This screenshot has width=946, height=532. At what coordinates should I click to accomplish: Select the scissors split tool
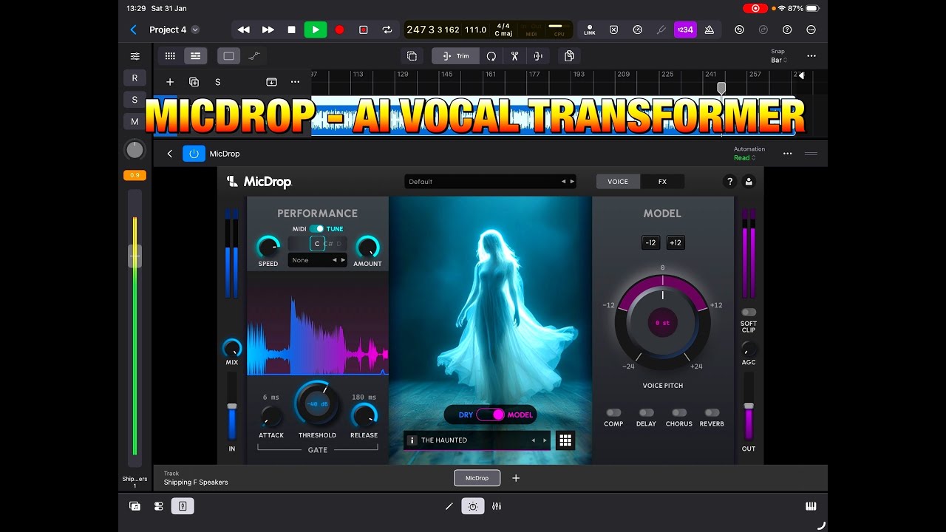pos(514,56)
